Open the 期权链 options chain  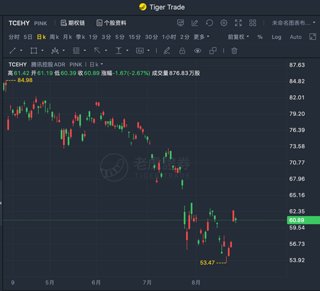(73, 23)
